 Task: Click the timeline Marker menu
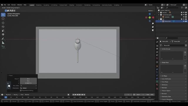(x=27, y=95)
